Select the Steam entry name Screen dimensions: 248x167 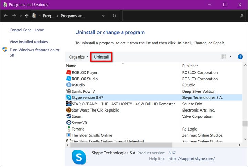coord(77,116)
